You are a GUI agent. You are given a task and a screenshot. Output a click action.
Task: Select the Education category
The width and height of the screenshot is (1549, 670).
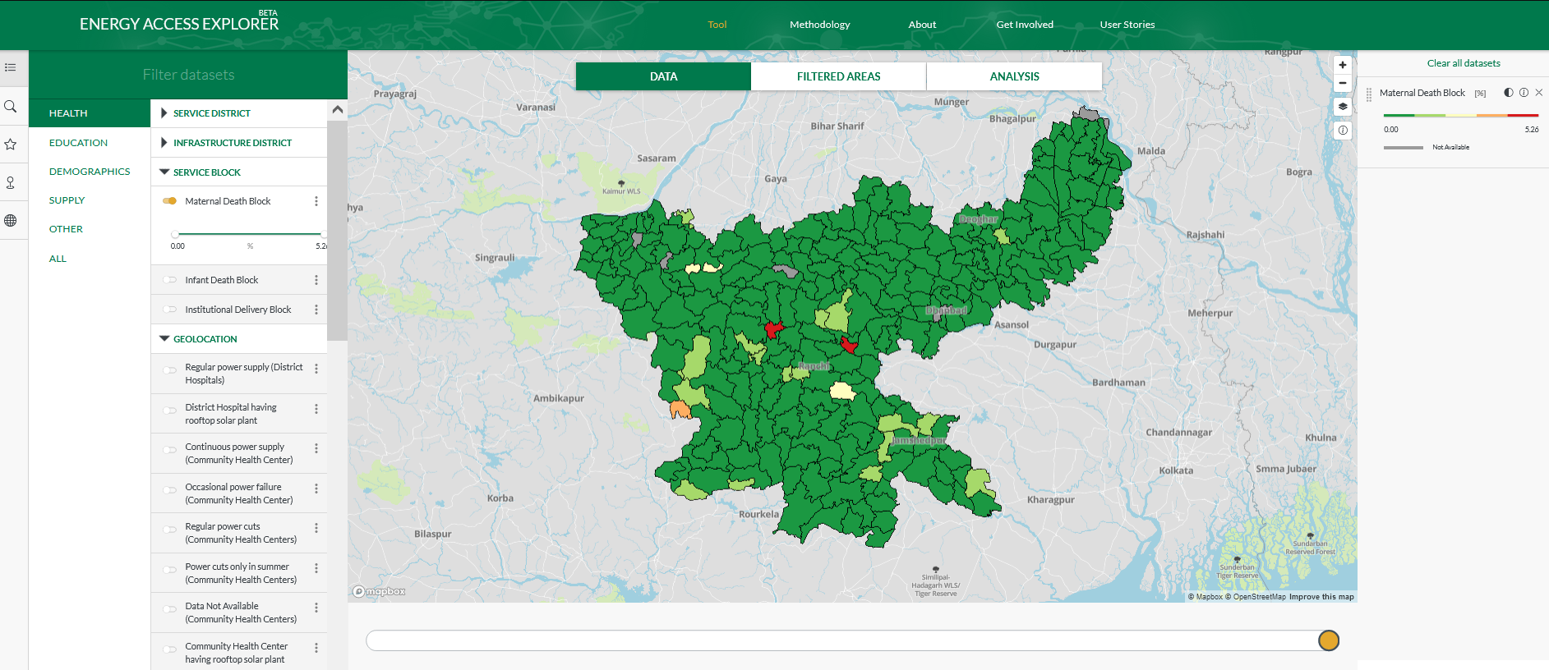[x=78, y=143]
